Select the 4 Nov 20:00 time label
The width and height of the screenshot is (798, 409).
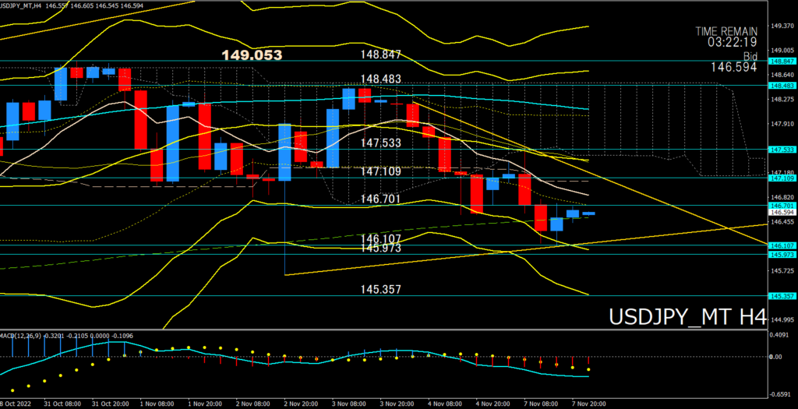pyautogui.click(x=494, y=404)
